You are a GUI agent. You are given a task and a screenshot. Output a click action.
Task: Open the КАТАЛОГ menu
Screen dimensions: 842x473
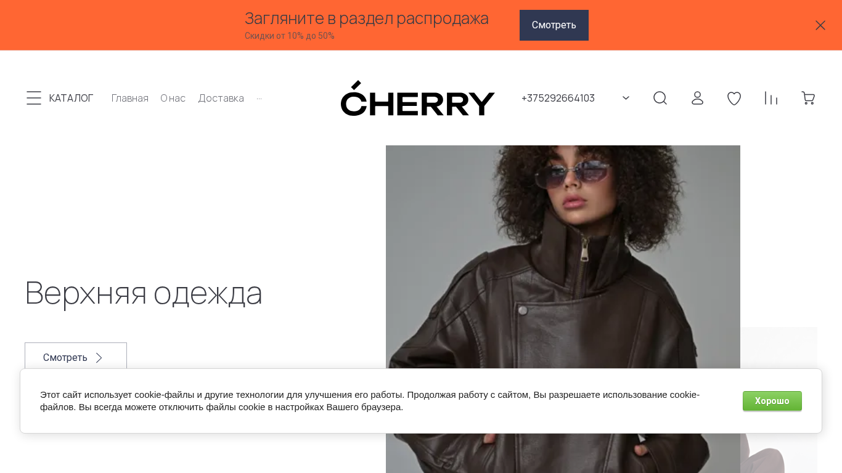[x=71, y=98]
